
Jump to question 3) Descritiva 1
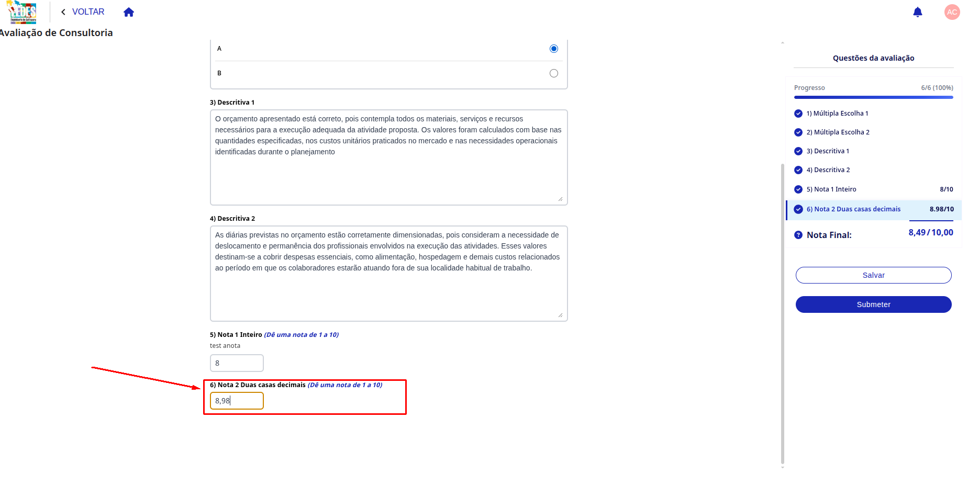point(828,151)
